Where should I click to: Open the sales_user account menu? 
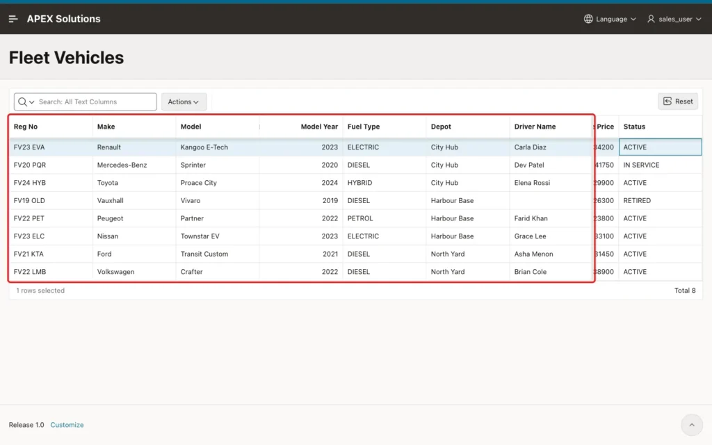(674, 19)
